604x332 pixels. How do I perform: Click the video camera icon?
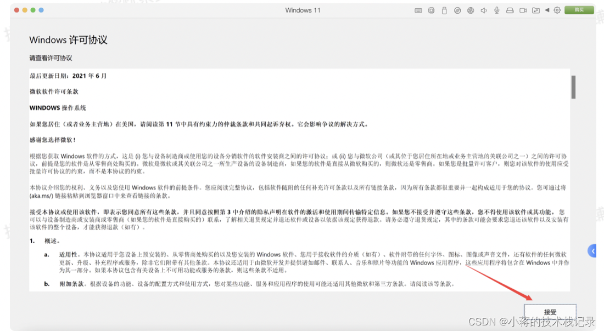[523, 10]
